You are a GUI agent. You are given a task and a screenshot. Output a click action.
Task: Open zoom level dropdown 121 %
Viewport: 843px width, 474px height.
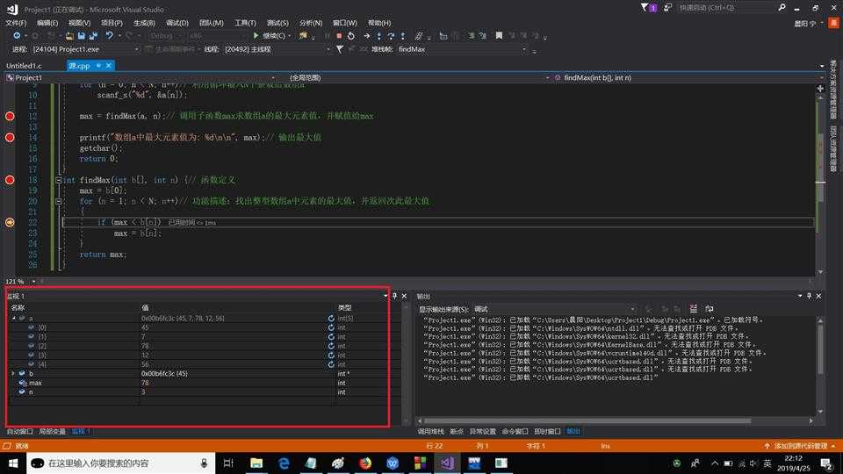click(x=33, y=282)
